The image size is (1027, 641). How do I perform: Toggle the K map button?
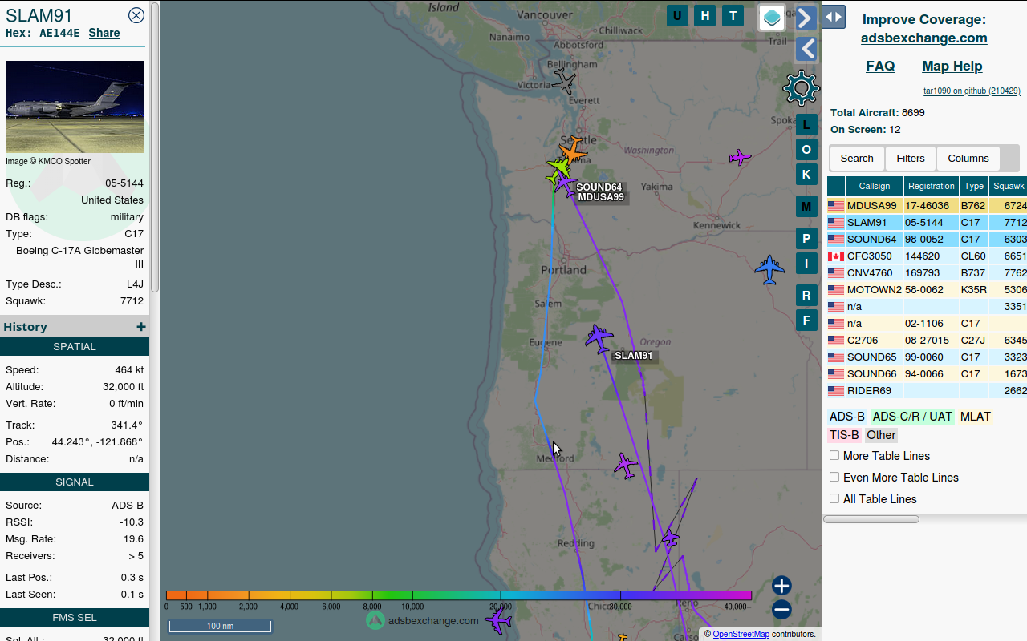point(806,174)
